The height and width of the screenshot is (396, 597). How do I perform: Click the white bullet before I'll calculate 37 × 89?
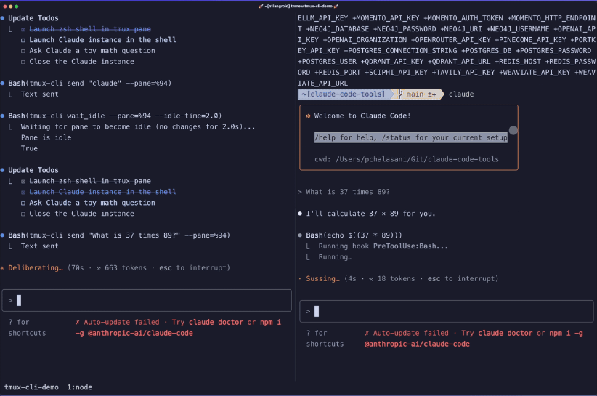300,214
